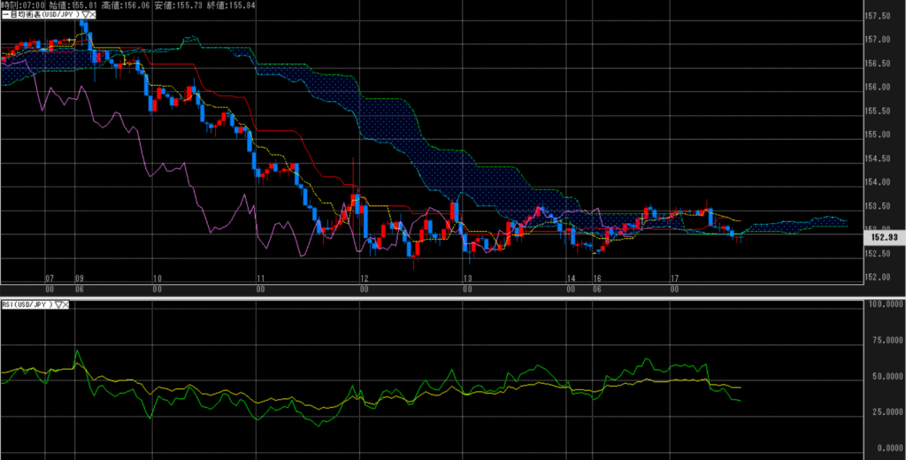Click the 75.0000 RSI axis label
The width and height of the screenshot is (906, 460).
(882, 340)
